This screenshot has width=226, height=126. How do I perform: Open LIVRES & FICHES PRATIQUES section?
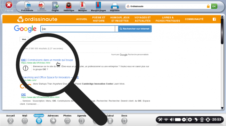[x=168, y=19]
